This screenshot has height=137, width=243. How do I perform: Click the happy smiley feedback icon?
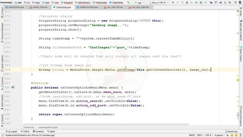(x=232, y=135)
